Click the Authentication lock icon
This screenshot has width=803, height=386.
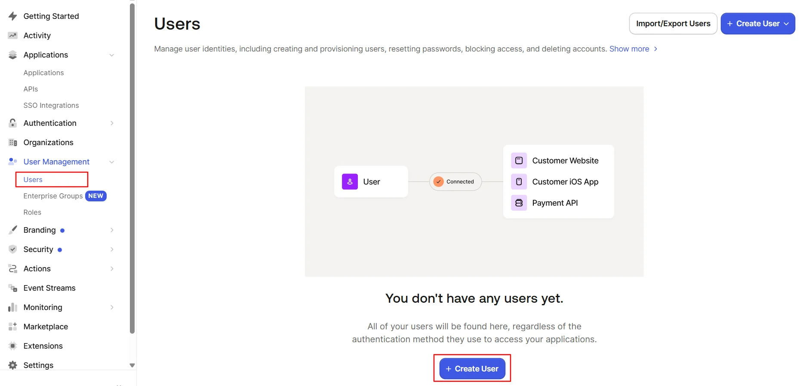coord(13,123)
